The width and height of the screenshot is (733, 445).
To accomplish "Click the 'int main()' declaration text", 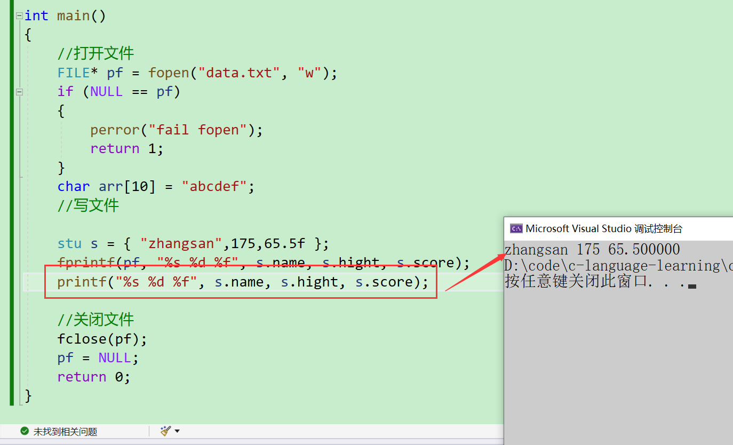I will pyautogui.click(x=65, y=16).
